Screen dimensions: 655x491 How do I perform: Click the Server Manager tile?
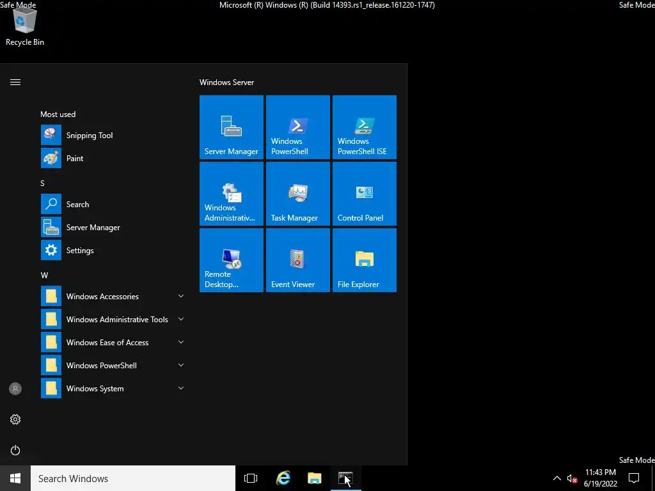point(232,127)
